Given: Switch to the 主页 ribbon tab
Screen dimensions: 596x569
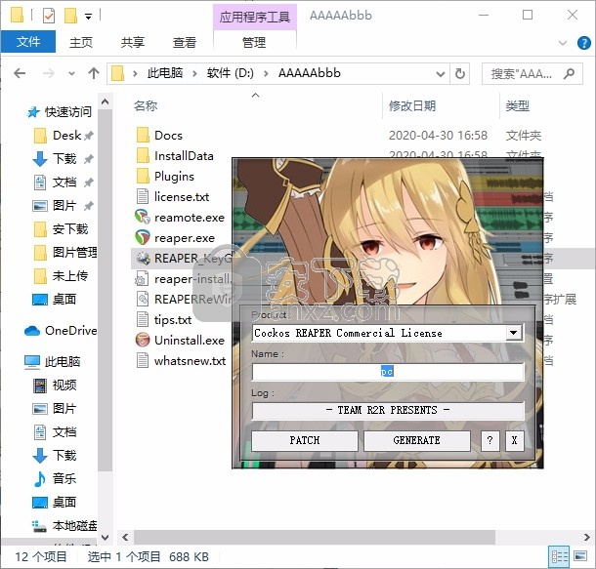Looking at the screenshot, I should tap(80, 42).
